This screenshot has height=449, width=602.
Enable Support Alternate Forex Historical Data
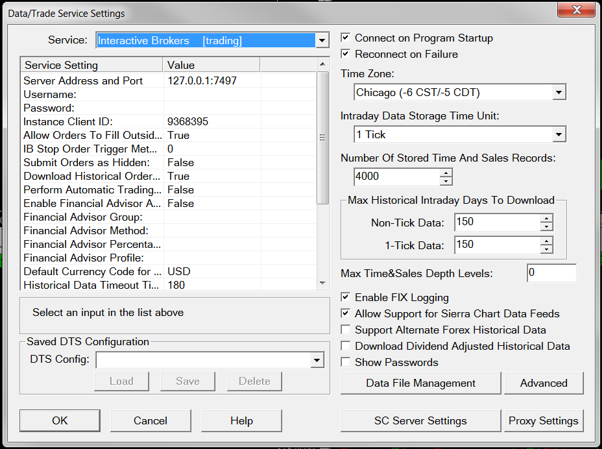coord(346,330)
